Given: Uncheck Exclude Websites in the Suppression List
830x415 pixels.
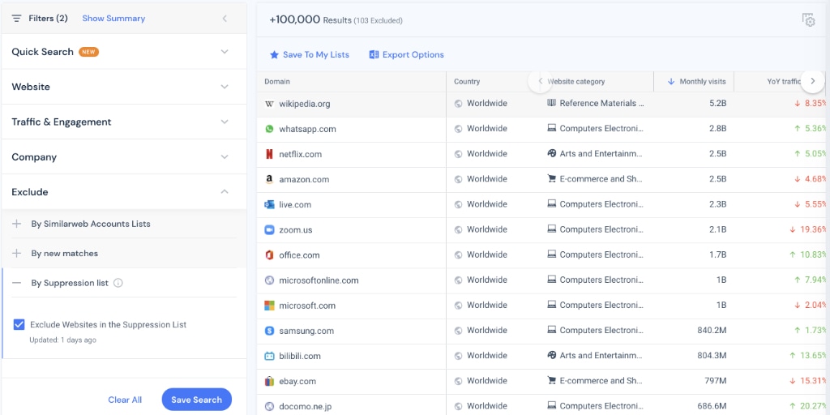Looking at the screenshot, I should point(19,324).
